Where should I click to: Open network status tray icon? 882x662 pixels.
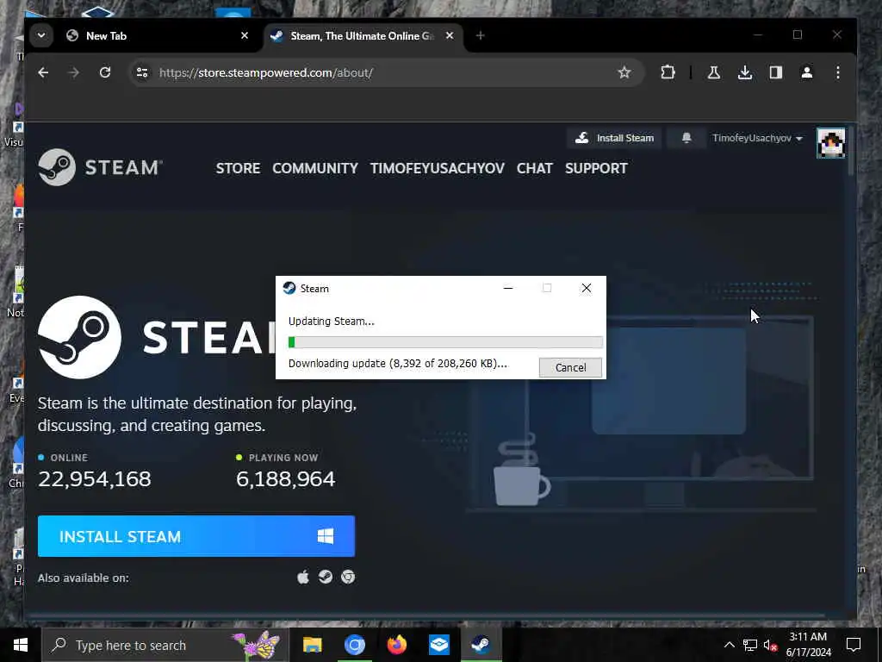(750, 645)
